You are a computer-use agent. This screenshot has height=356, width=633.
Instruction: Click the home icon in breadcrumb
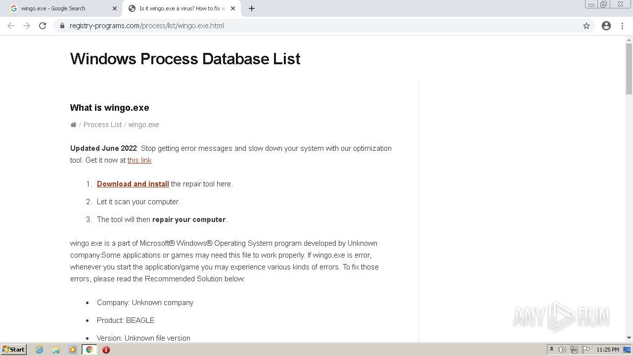pyautogui.click(x=73, y=125)
